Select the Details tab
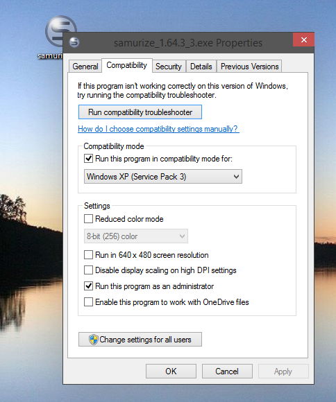This screenshot has width=336, height=402. point(201,67)
